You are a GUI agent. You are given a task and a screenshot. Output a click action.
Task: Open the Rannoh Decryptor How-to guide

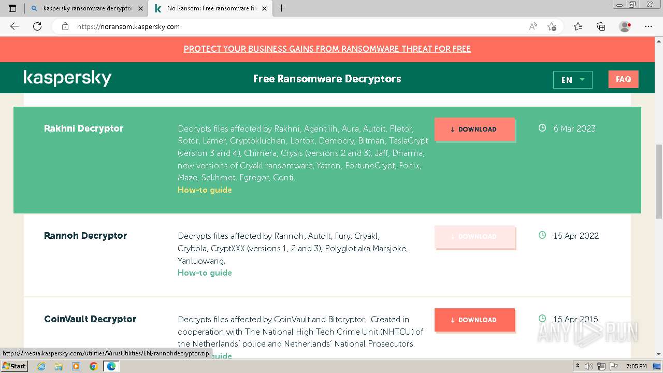205,273
